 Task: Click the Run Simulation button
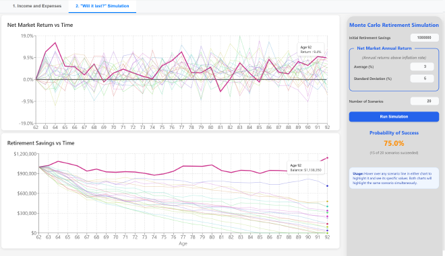394,116
